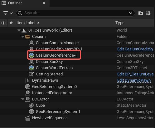
Task: Click the GeoReferencingSystem1 globe icon
Action: click(31, 112)
